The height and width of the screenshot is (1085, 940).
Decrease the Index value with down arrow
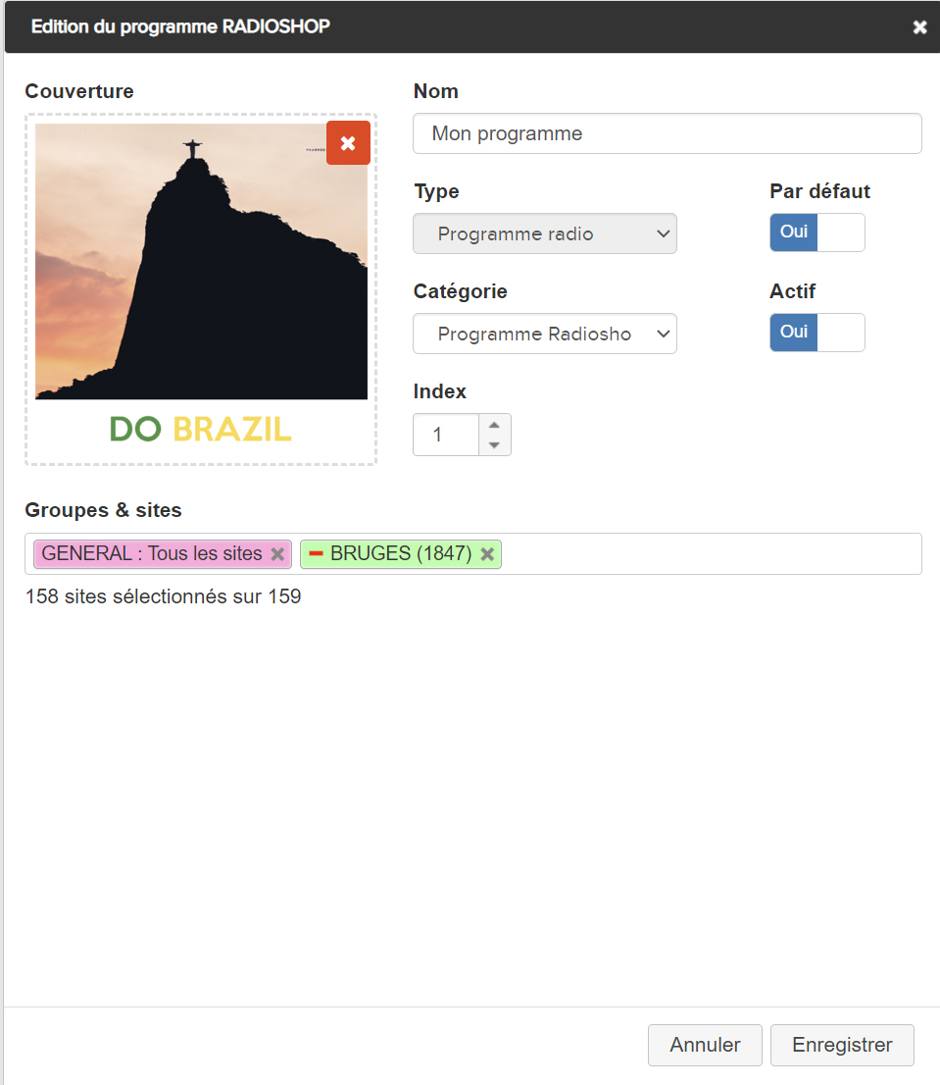494,445
